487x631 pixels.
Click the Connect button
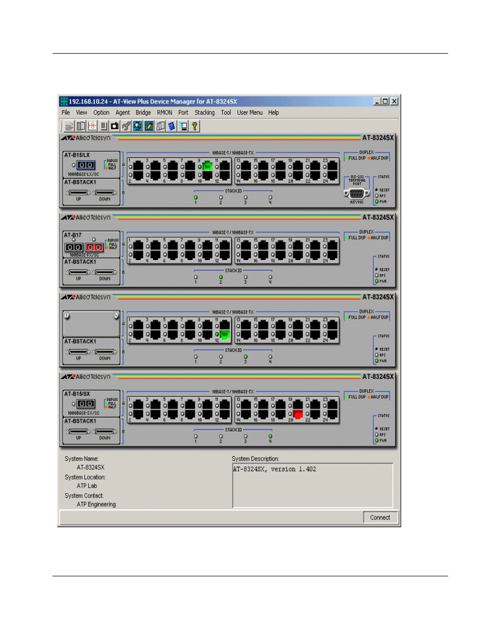tap(380, 518)
